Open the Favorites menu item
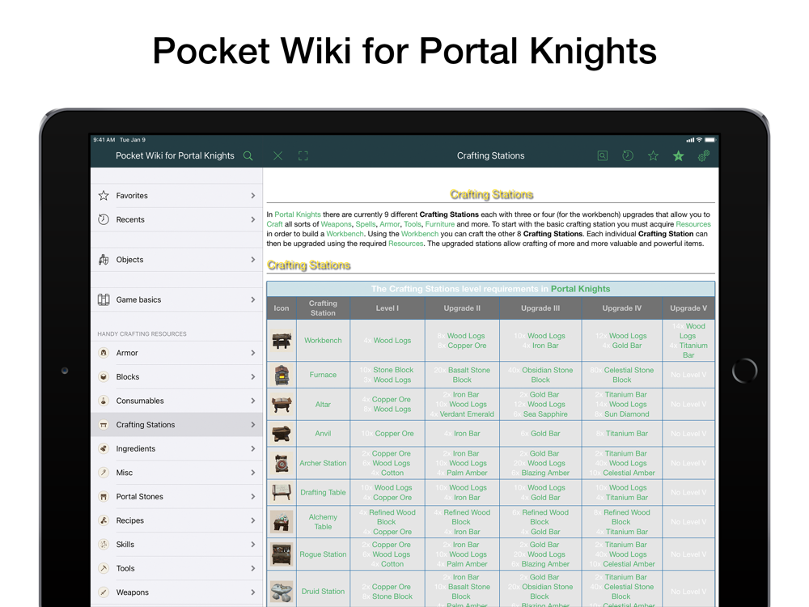The image size is (809, 607). pos(176,196)
